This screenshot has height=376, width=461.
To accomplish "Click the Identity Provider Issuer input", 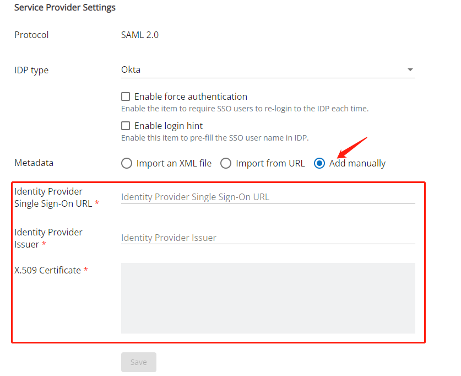I will click(x=268, y=238).
